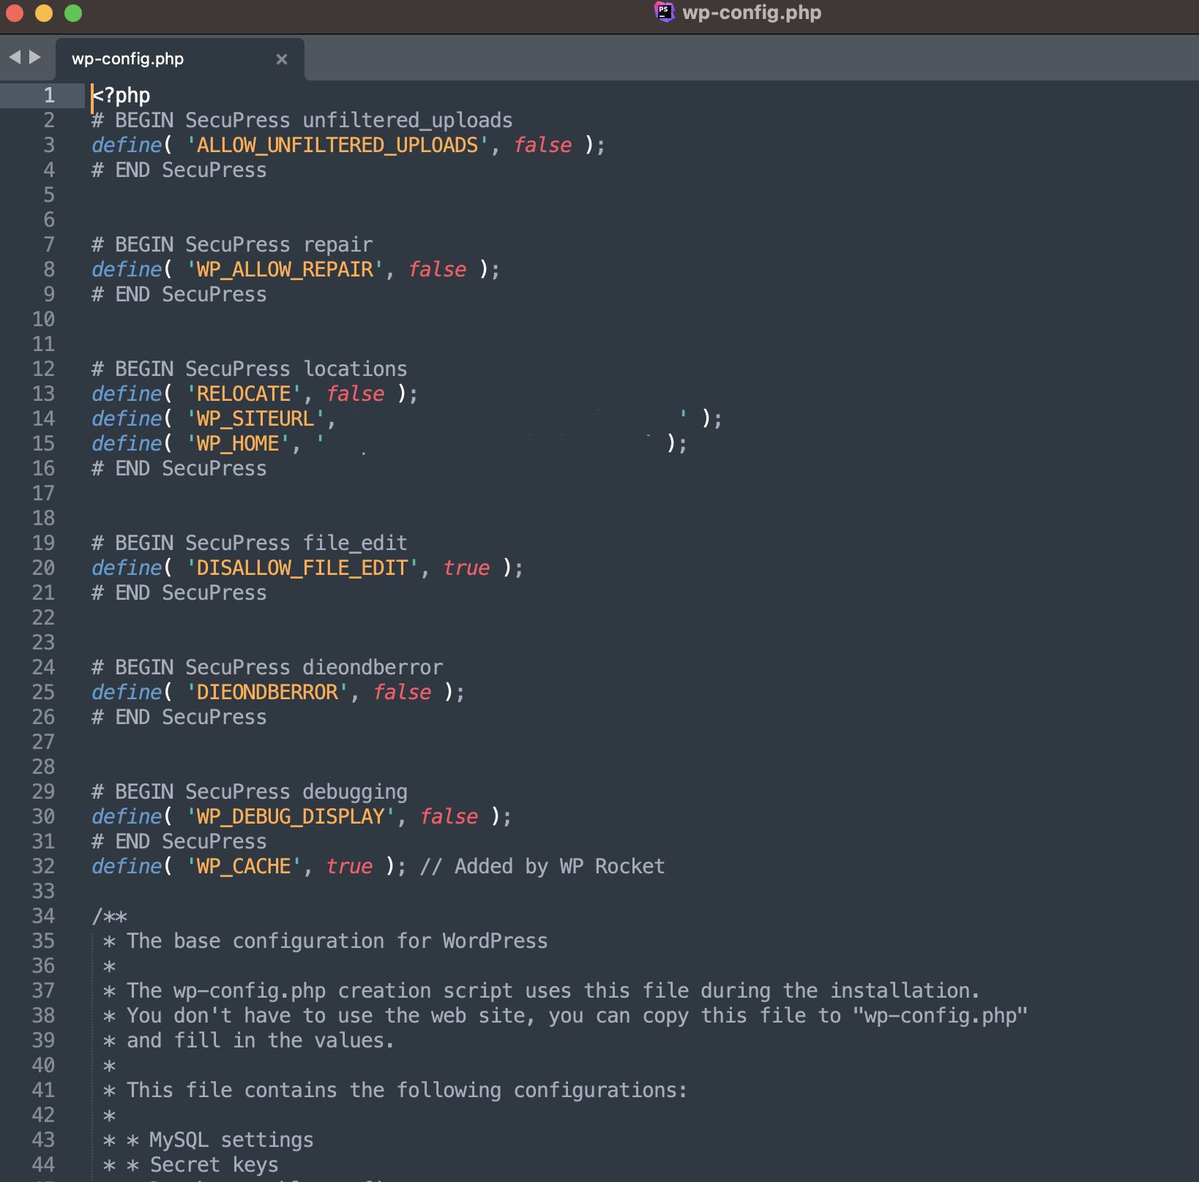Viewport: 1199px width, 1182px height.
Task: Click 'WP_HOME' constant string
Action: [x=238, y=444]
